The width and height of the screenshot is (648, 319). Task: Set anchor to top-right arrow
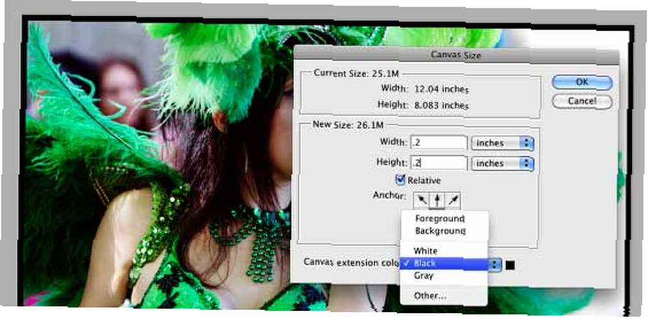point(452,200)
